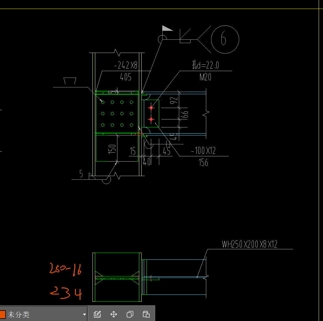Click the paste clipboard icon
The image size is (323, 321).
(146, 314)
